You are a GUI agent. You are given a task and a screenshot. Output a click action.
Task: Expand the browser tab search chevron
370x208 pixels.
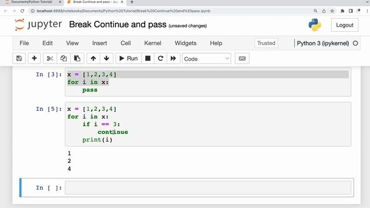pos(367,2)
